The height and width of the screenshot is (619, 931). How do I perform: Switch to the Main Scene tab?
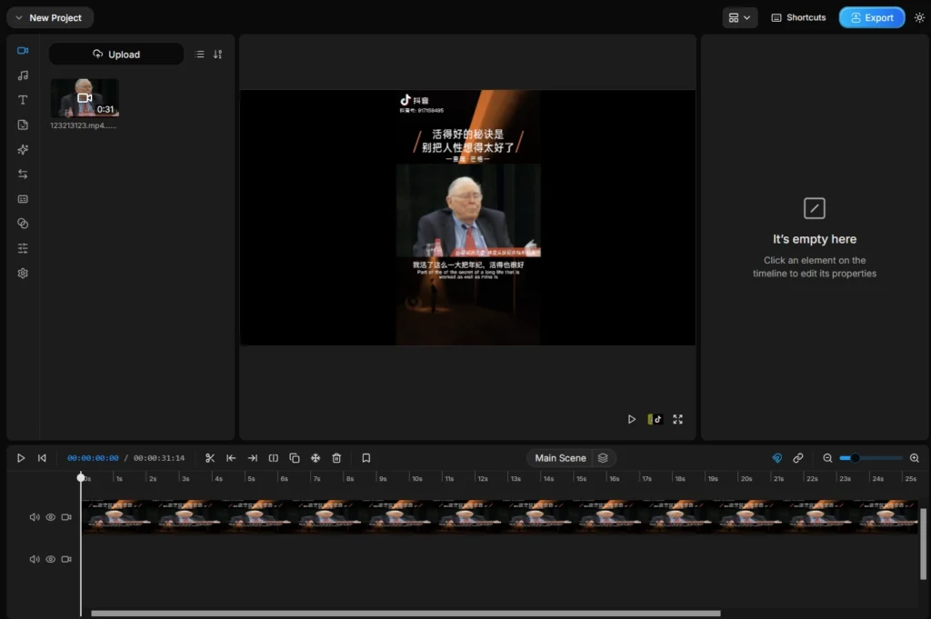coord(560,458)
